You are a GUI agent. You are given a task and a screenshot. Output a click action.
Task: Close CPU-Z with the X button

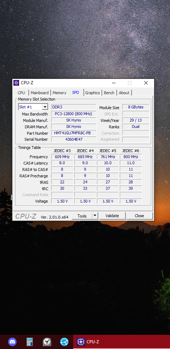click(x=146, y=83)
